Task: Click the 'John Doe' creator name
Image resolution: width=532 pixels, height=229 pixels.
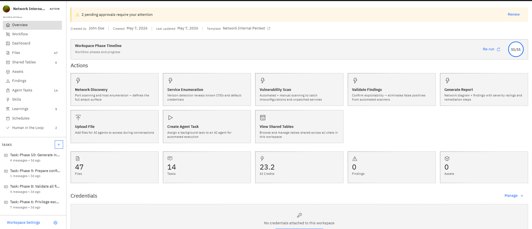Action: point(96,28)
